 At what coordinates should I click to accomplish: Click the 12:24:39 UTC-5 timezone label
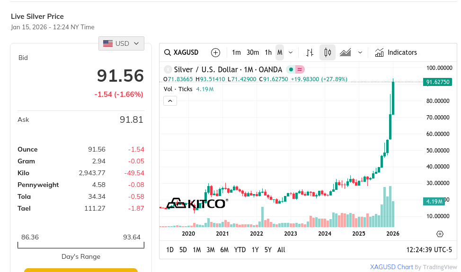pyautogui.click(x=429, y=250)
